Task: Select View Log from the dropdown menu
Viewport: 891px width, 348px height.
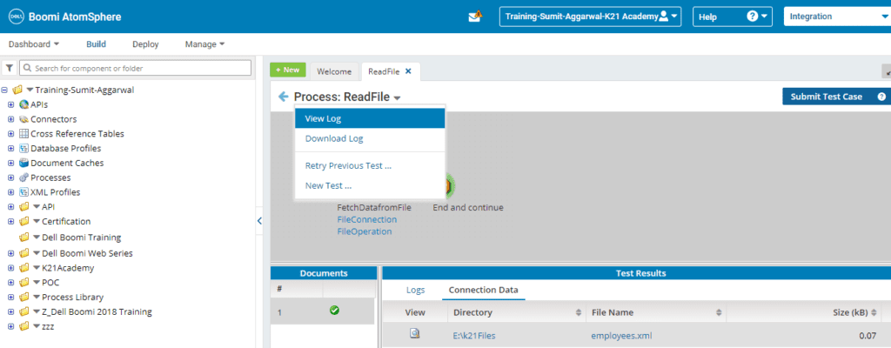Action: pos(369,119)
